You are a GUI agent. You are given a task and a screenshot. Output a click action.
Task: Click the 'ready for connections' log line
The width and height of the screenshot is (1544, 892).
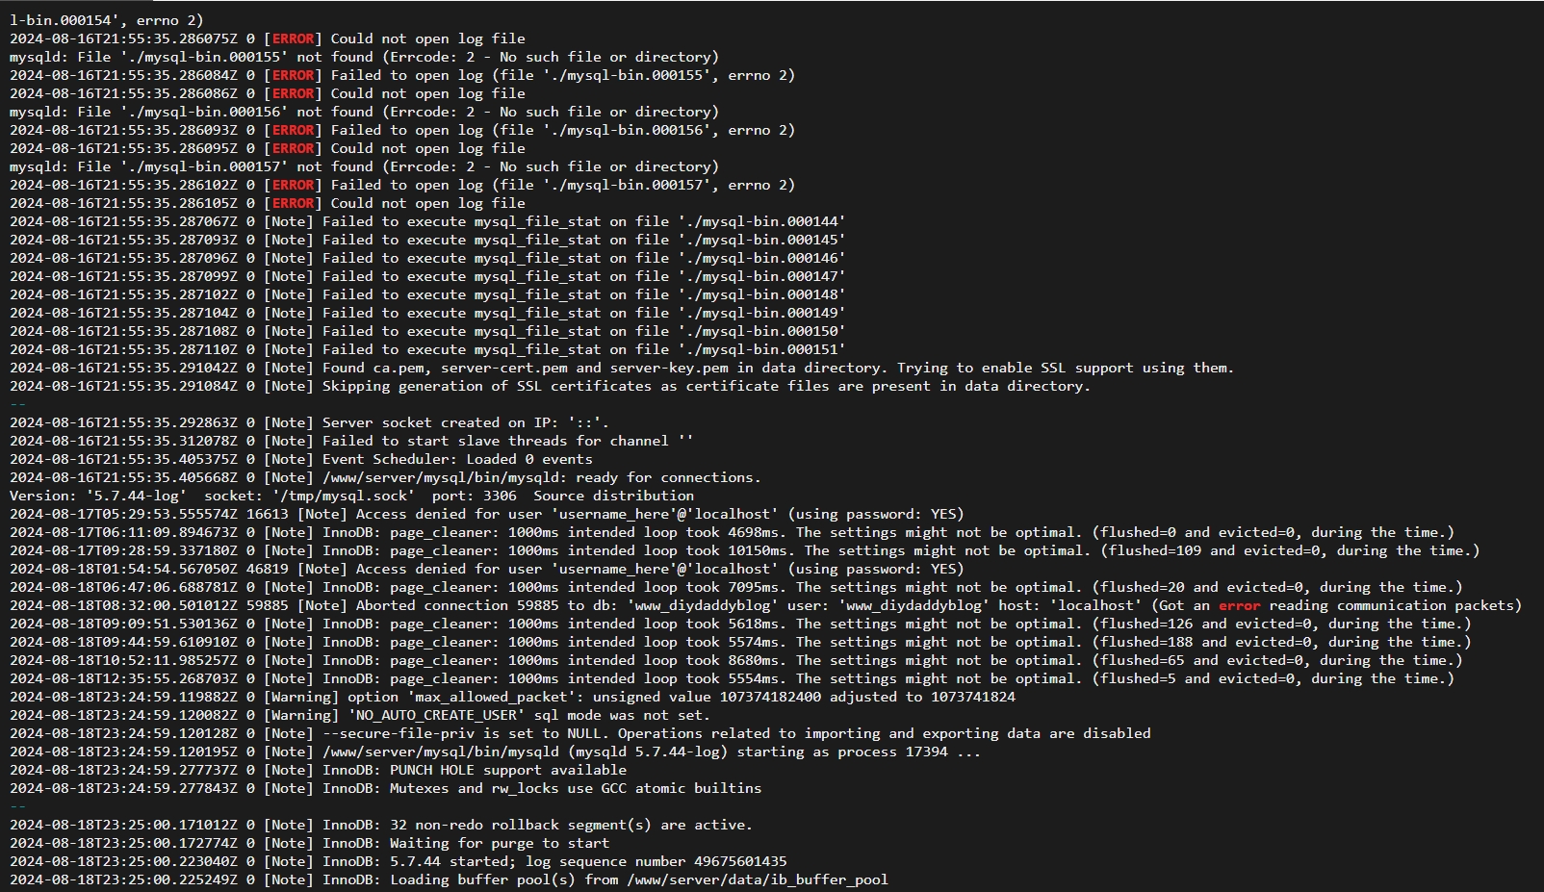pos(385,477)
